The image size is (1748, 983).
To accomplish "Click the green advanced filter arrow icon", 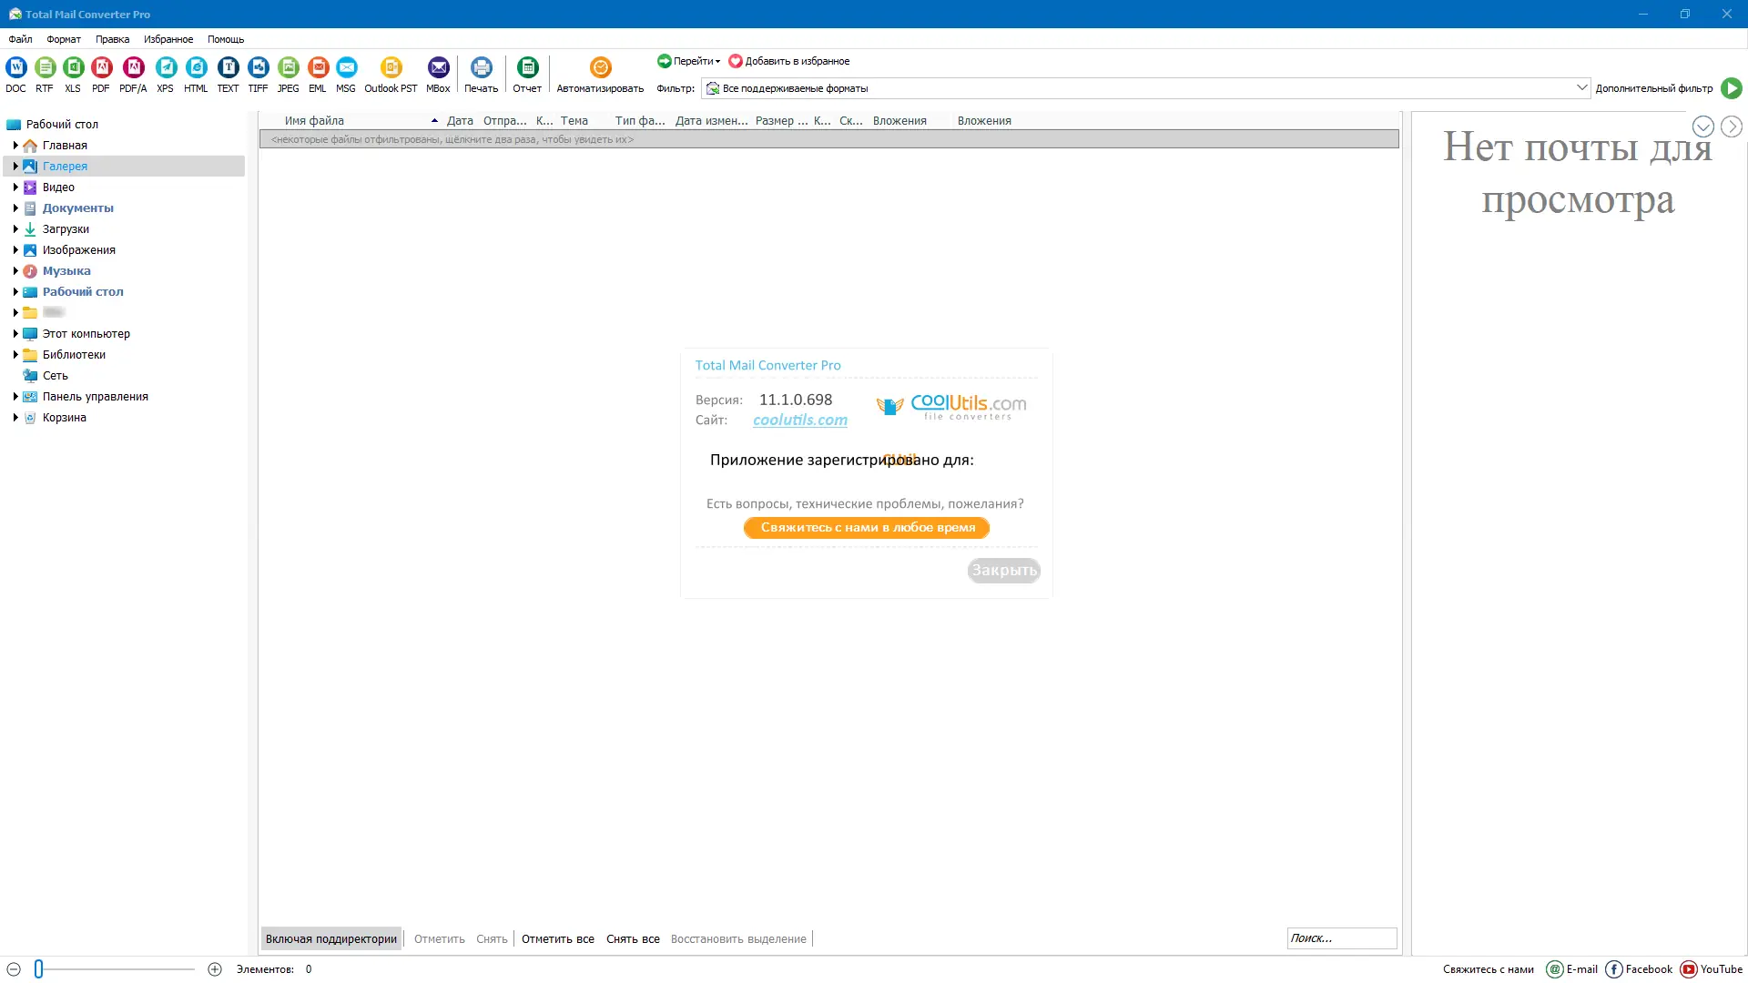I will pos(1731,88).
